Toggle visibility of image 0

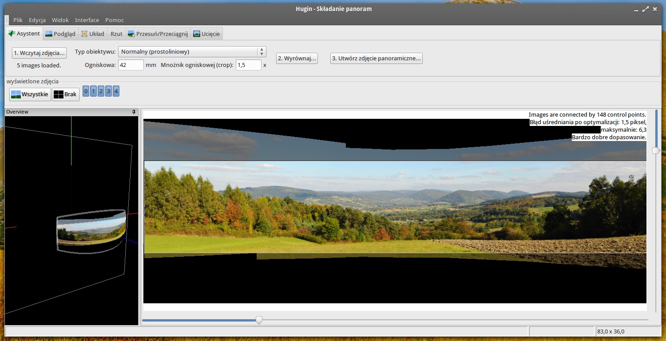tap(86, 91)
